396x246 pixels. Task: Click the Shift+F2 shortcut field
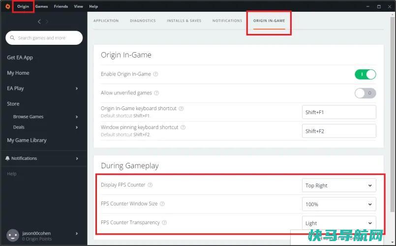click(x=339, y=131)
